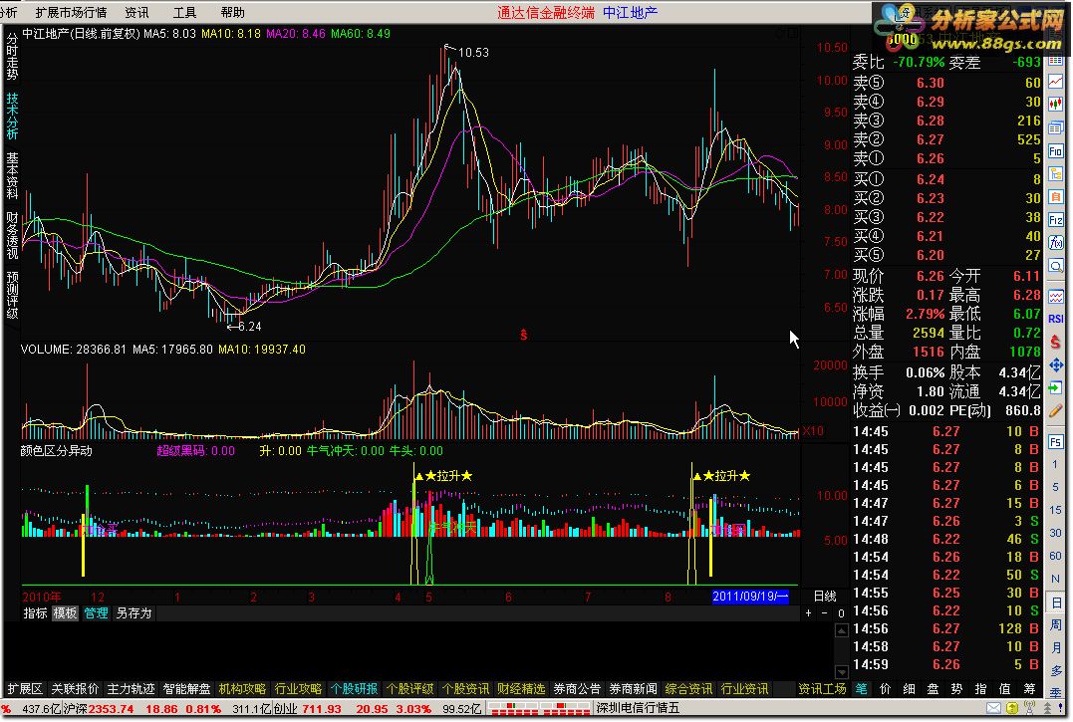Switch to 基本资料 side tab

point(12,175)
